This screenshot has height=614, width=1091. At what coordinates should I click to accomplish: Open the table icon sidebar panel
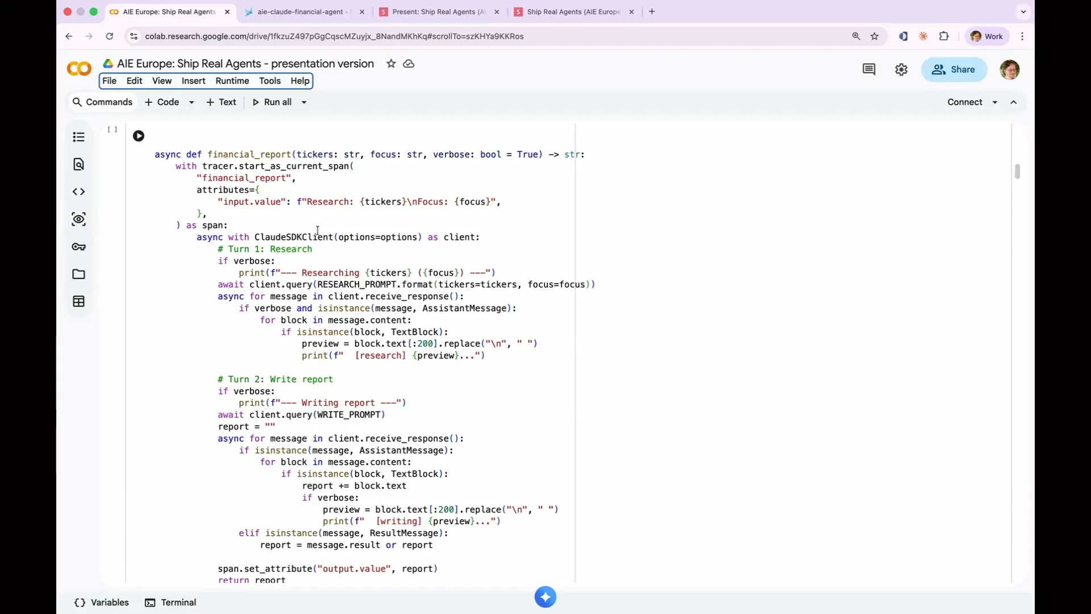(79, 301)
